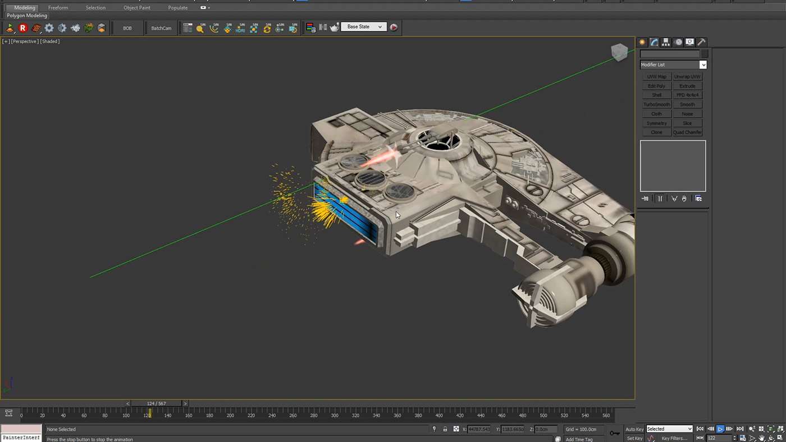Open the viewport [+] general menu
This screenshot has height=442, width=786.
(6, 42)
